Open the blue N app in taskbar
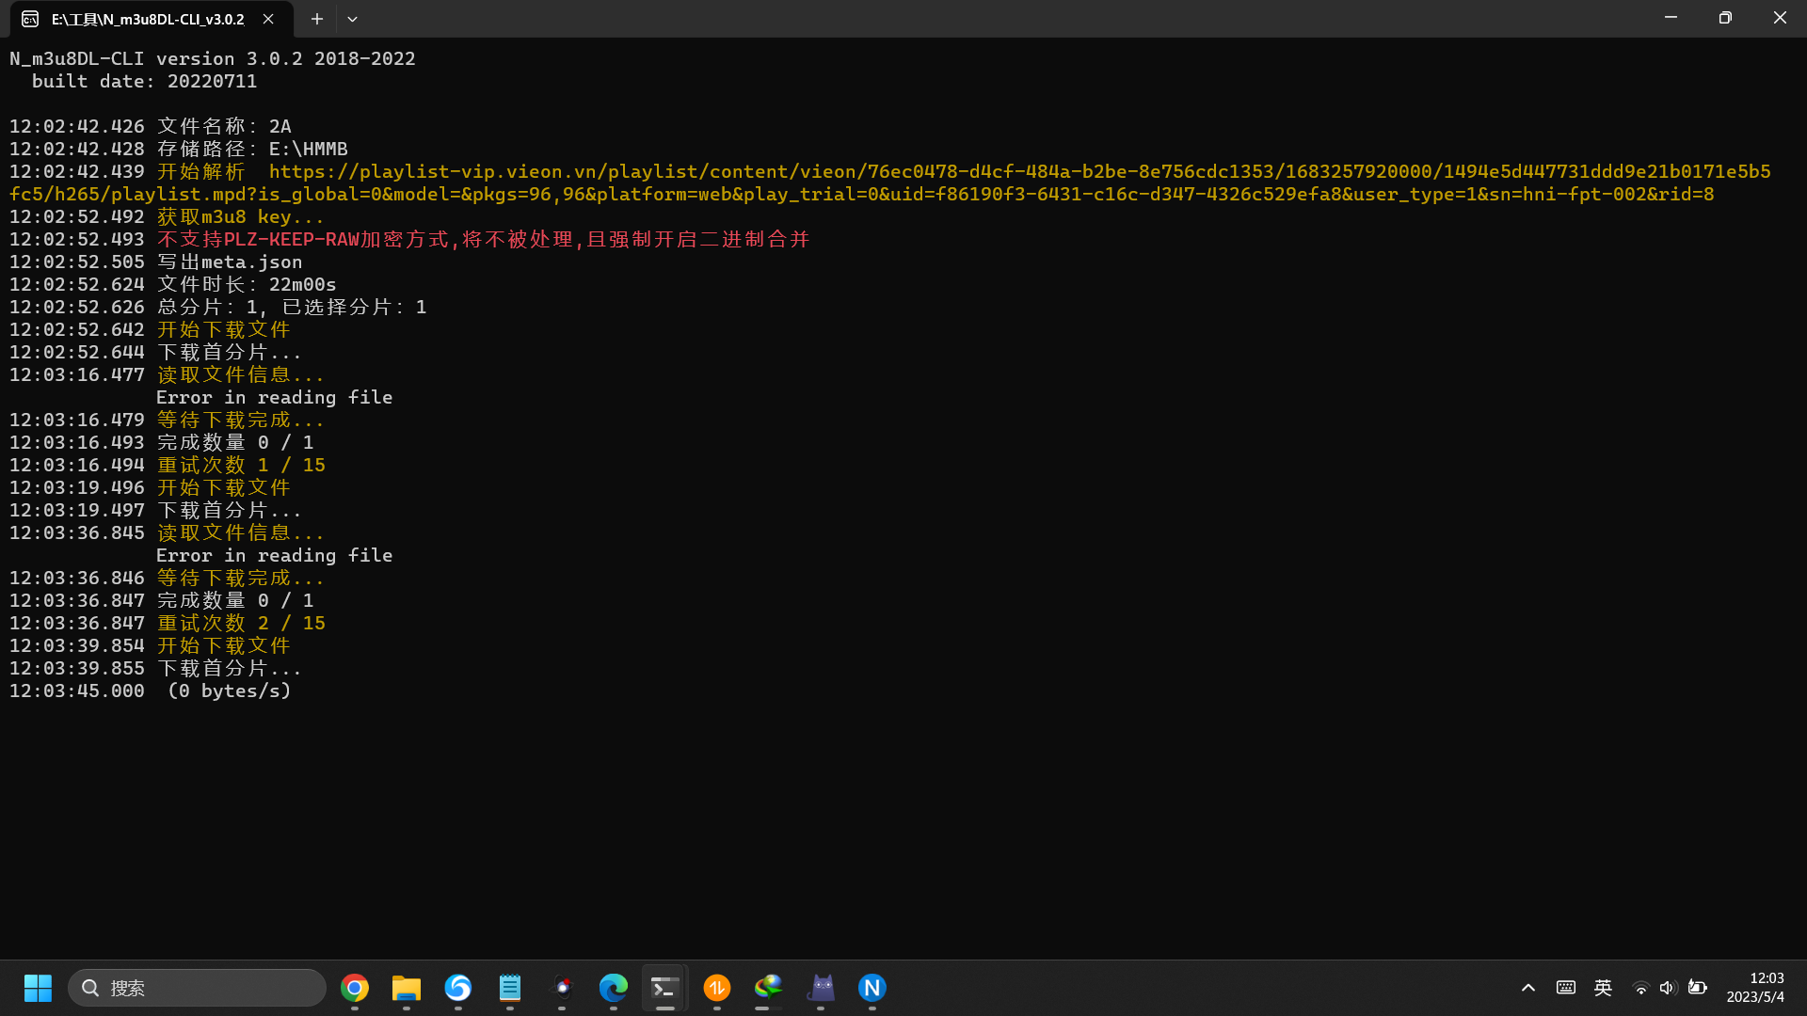Image resolution: width=1807 pixels, height=1016 pixels. coord(872,988)
